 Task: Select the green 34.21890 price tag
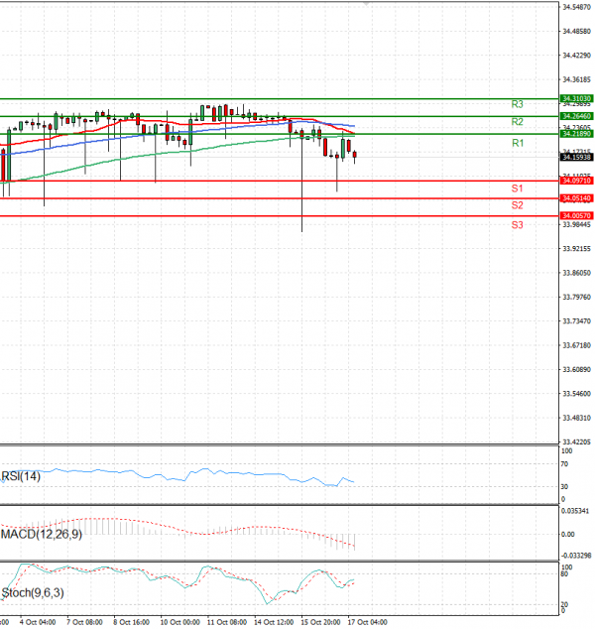576,134
